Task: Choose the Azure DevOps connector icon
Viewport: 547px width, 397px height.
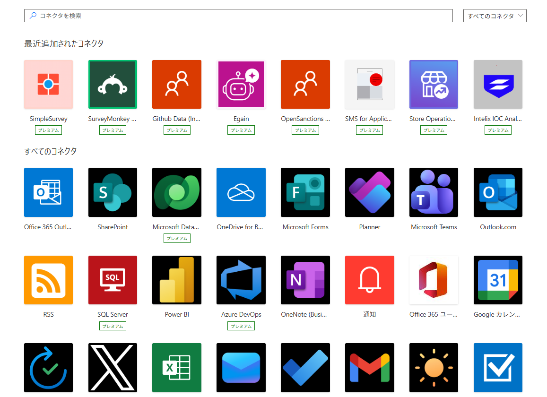Action: 241,280
